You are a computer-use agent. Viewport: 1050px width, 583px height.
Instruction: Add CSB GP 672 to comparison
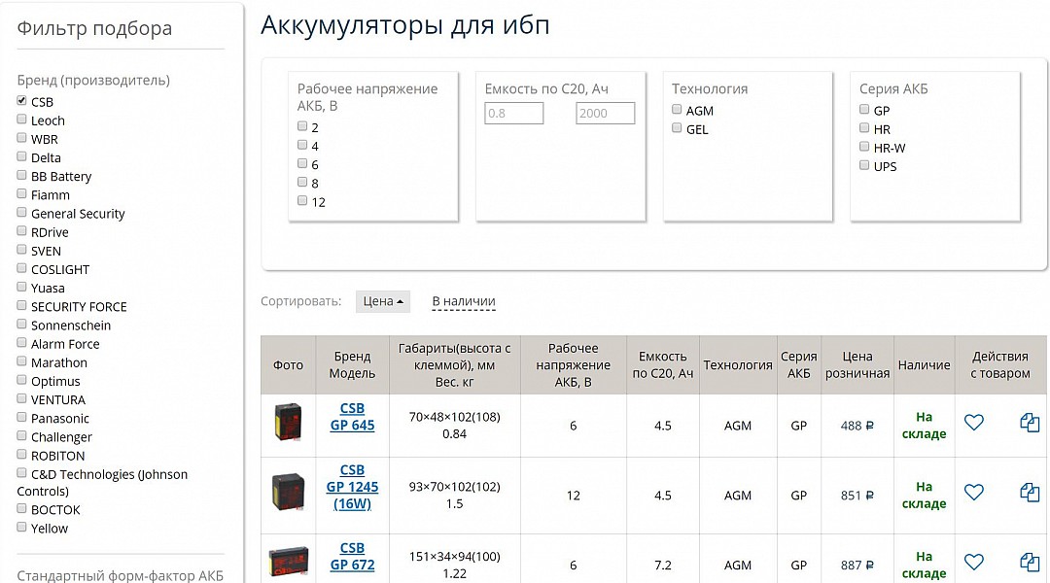(x=1031, y=561)
